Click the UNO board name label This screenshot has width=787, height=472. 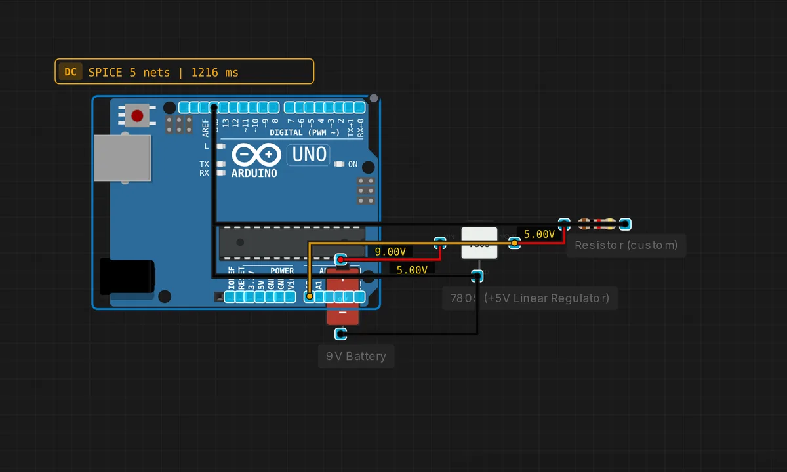(x=309, y=155)
